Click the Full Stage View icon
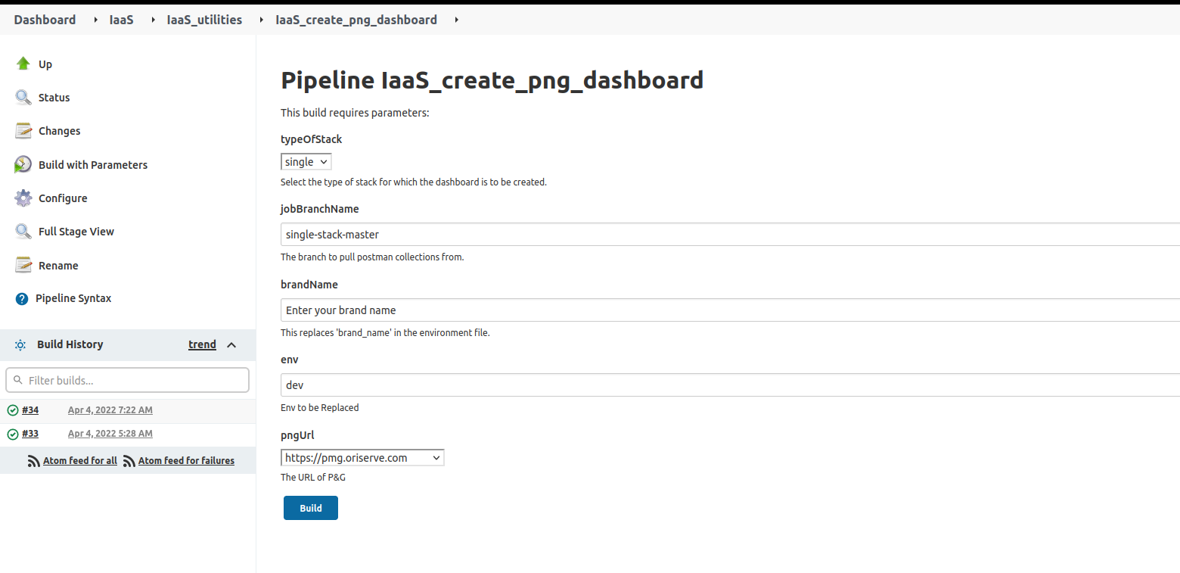The image size is (1180, 573). click(23, 232)
